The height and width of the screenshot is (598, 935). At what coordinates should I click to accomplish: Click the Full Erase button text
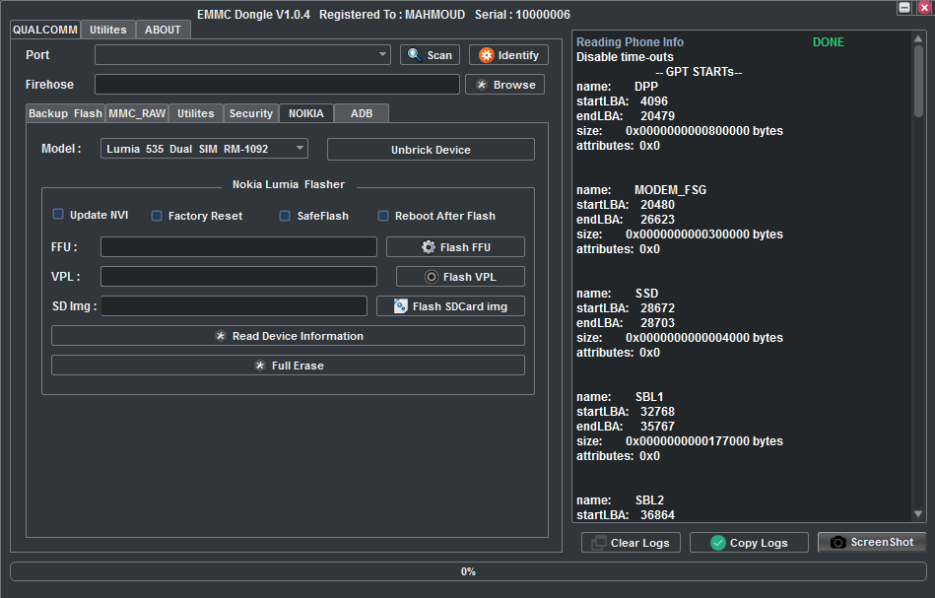click(x=298, y=365)
